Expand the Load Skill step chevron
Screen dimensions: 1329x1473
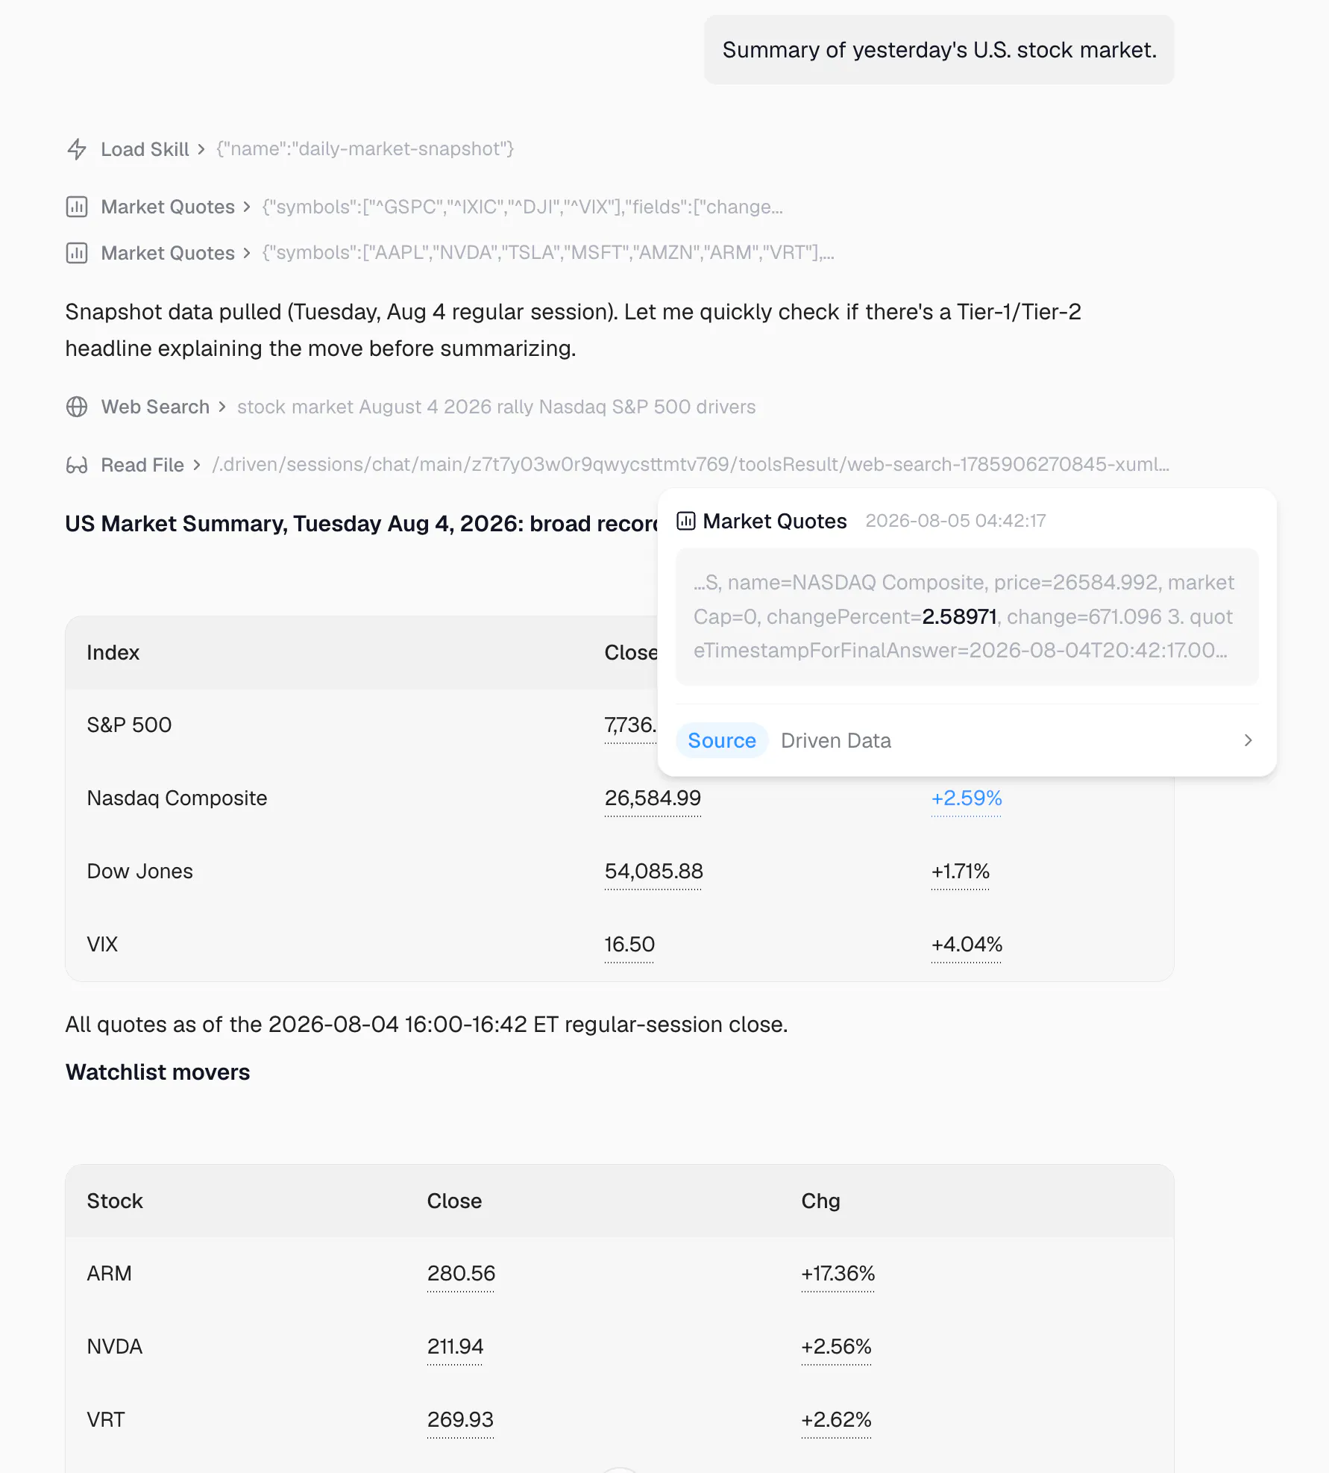(201, 149)
